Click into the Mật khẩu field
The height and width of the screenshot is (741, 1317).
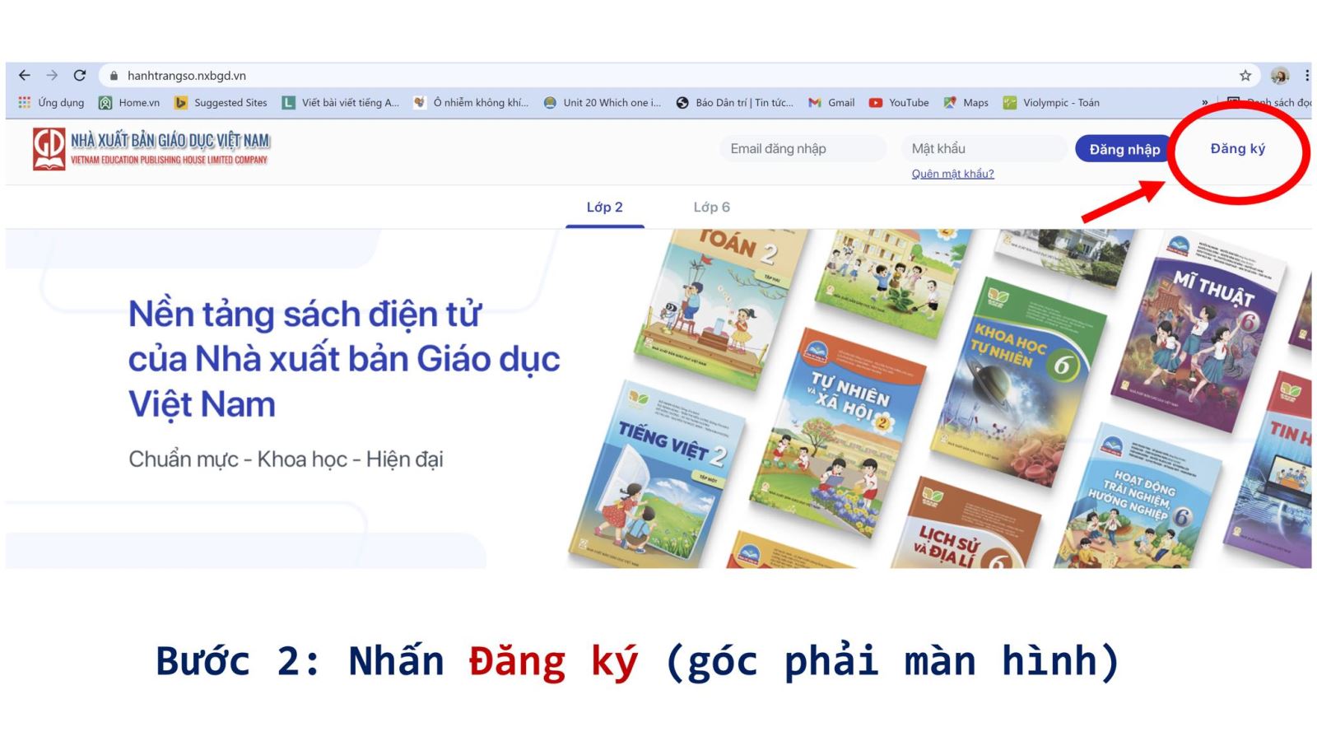(984, 149)
